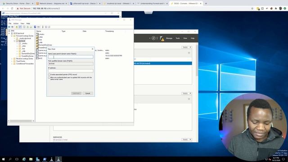Switch to the Network drawio diagrams.net tab
Screen dimensions: 288x162
[x=52, y=4]
